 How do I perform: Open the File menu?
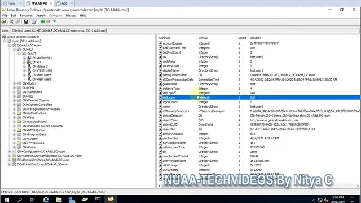coord(5,15)
